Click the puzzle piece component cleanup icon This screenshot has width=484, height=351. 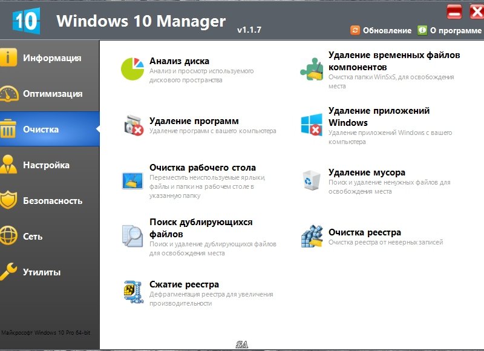pos(312,69)
